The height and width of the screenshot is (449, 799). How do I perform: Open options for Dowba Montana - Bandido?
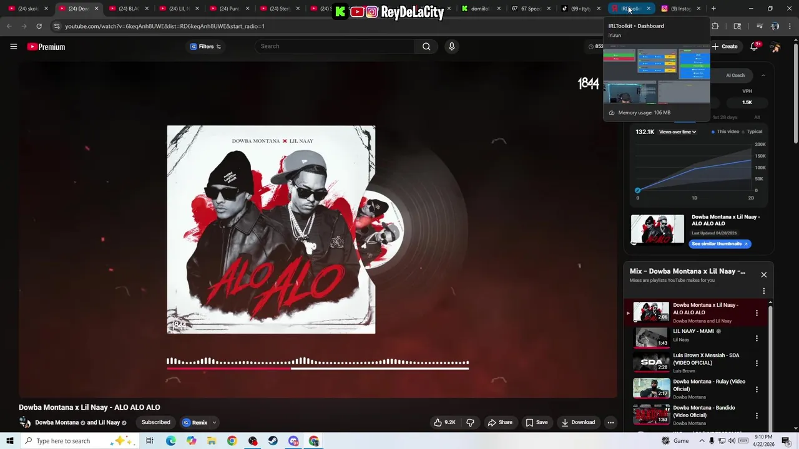click(x=757, y=415)
